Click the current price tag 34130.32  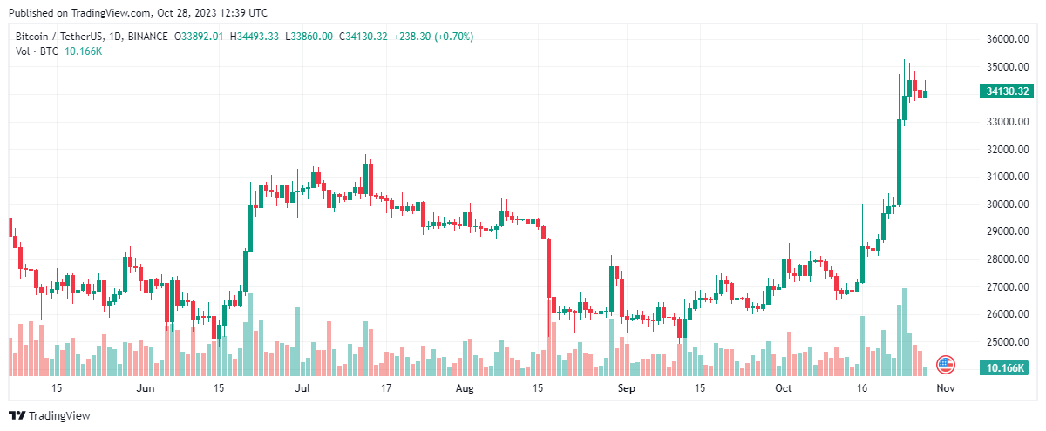1007,91
